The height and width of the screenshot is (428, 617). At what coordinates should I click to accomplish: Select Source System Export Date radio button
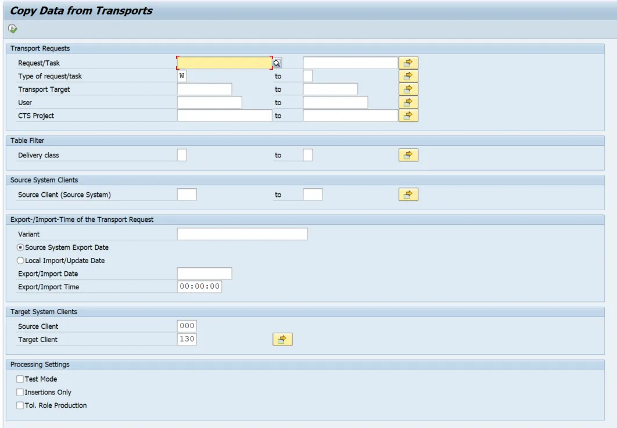click(x=21, y=247)
